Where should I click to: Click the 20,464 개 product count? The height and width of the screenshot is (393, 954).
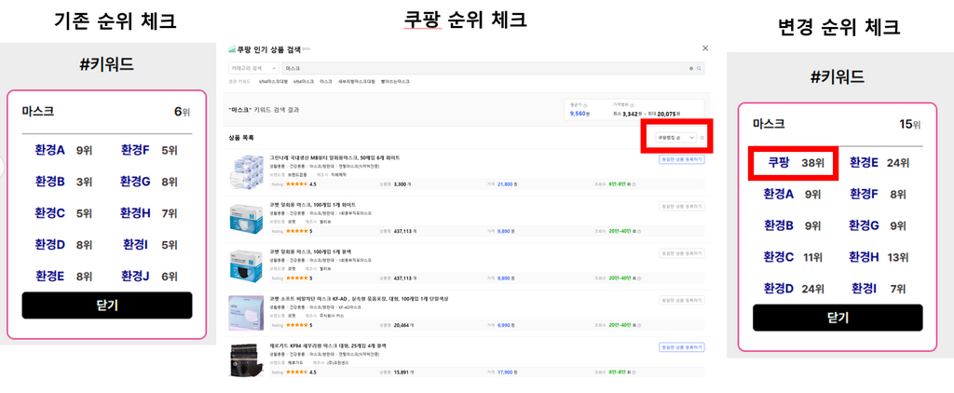[x=404, y=325]
